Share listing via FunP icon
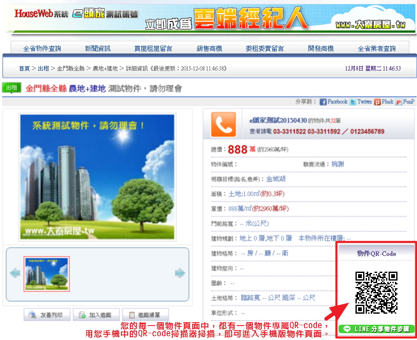 [x=398, y=102]
